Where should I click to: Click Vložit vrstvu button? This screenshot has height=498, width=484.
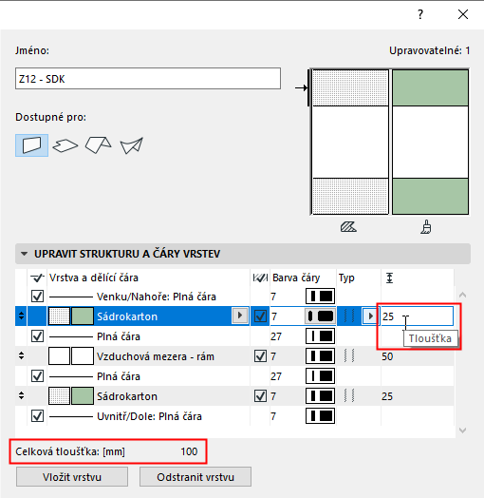[72, 477]
